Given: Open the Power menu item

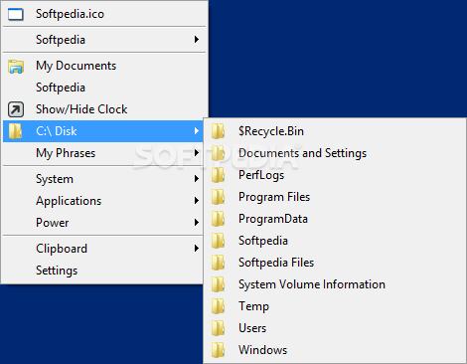Looking at the screenshot, I should (x=103, y=223).
